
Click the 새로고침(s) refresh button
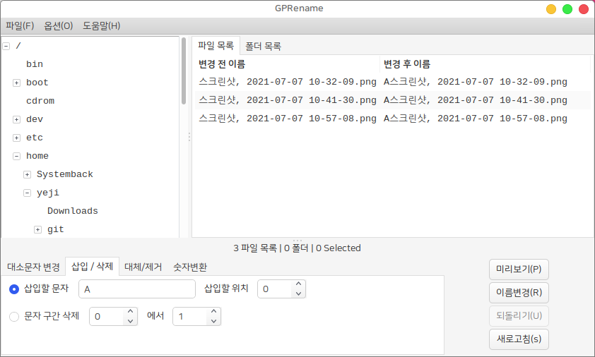[x=519, y=339]
